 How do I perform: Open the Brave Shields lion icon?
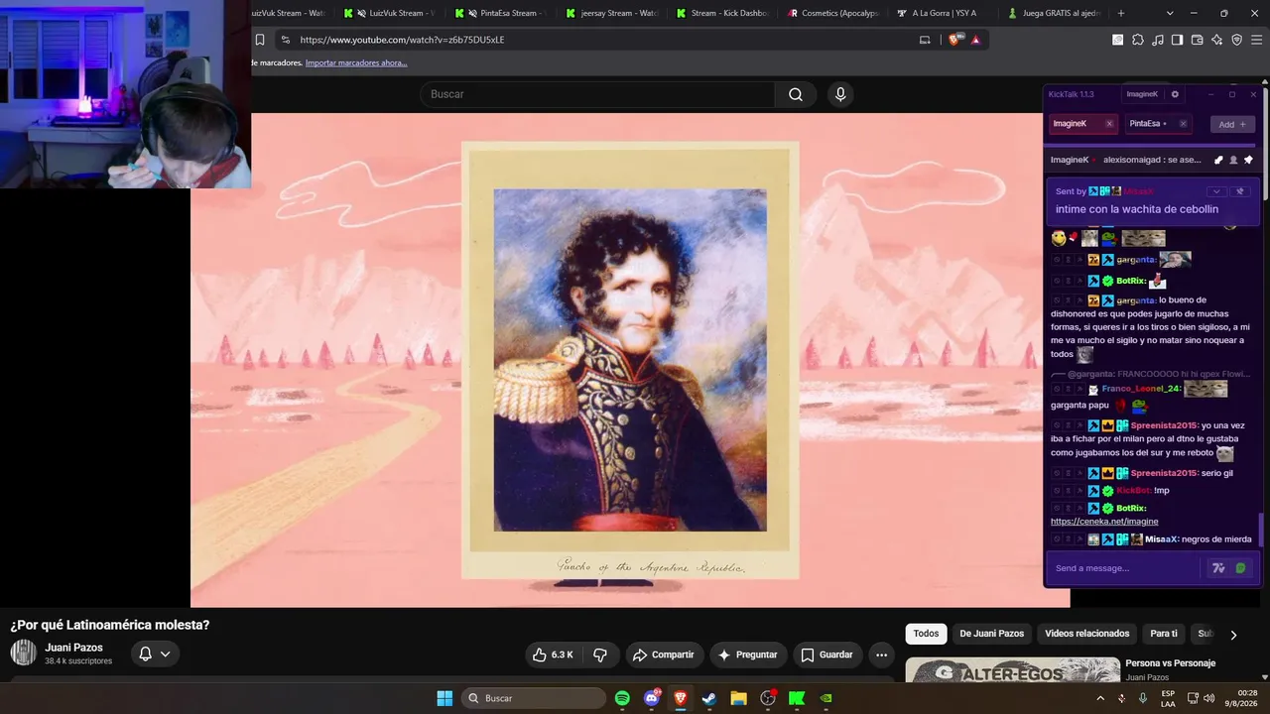pos(955,40)
